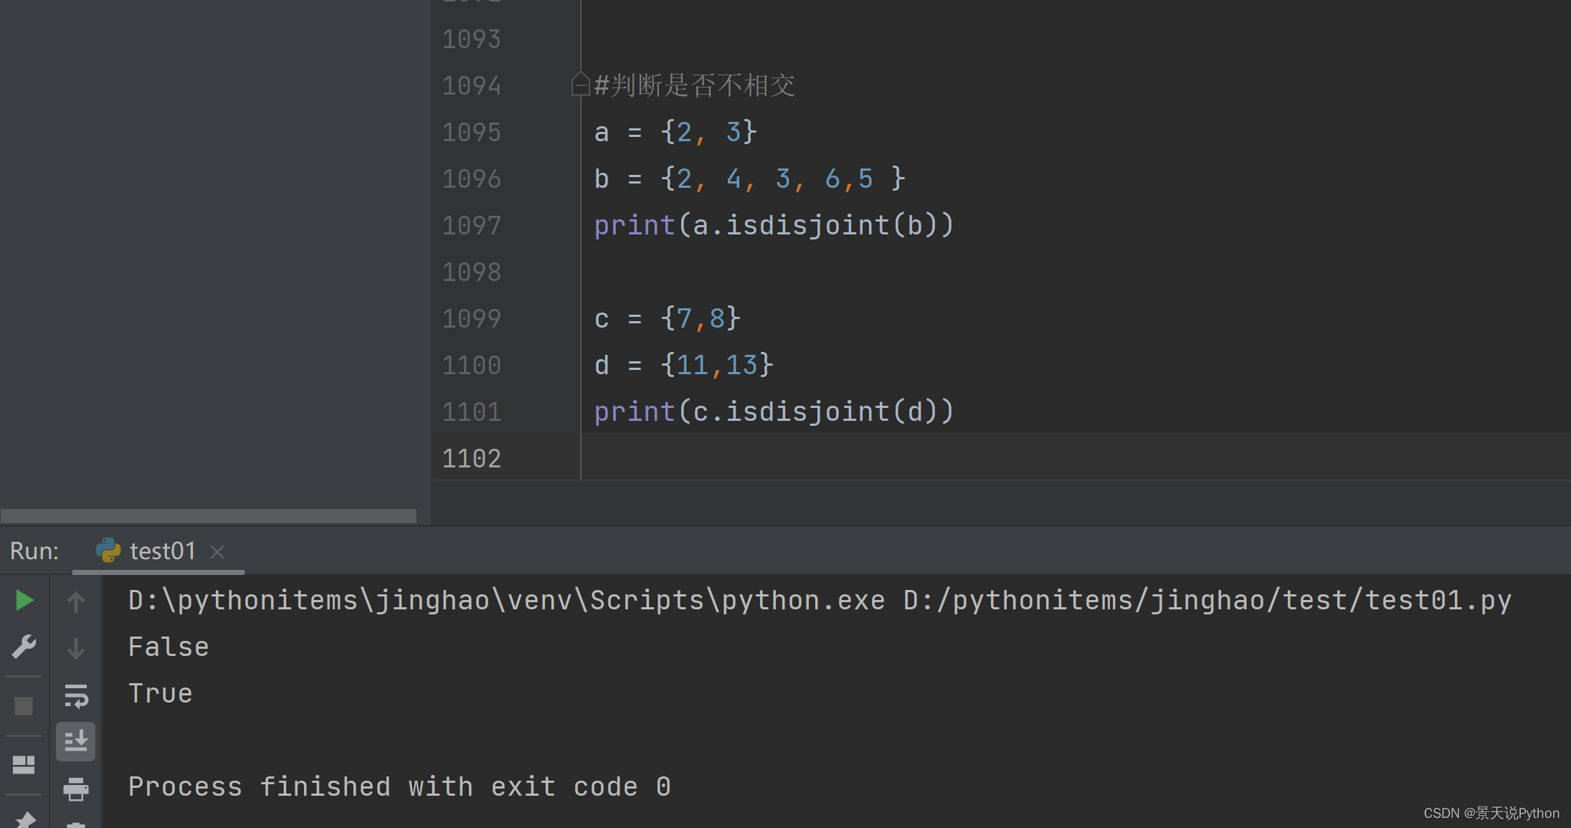This screenshot has width=1571, height=828.
Task: Restore layout icon in Run panel
Action: (24, 764)
